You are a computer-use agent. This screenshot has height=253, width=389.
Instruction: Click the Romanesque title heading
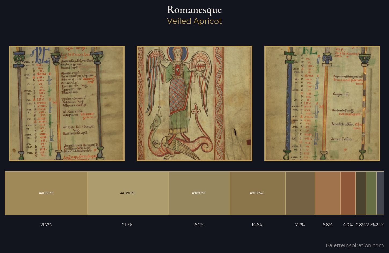pyautogui.click(x=194, y=10)
